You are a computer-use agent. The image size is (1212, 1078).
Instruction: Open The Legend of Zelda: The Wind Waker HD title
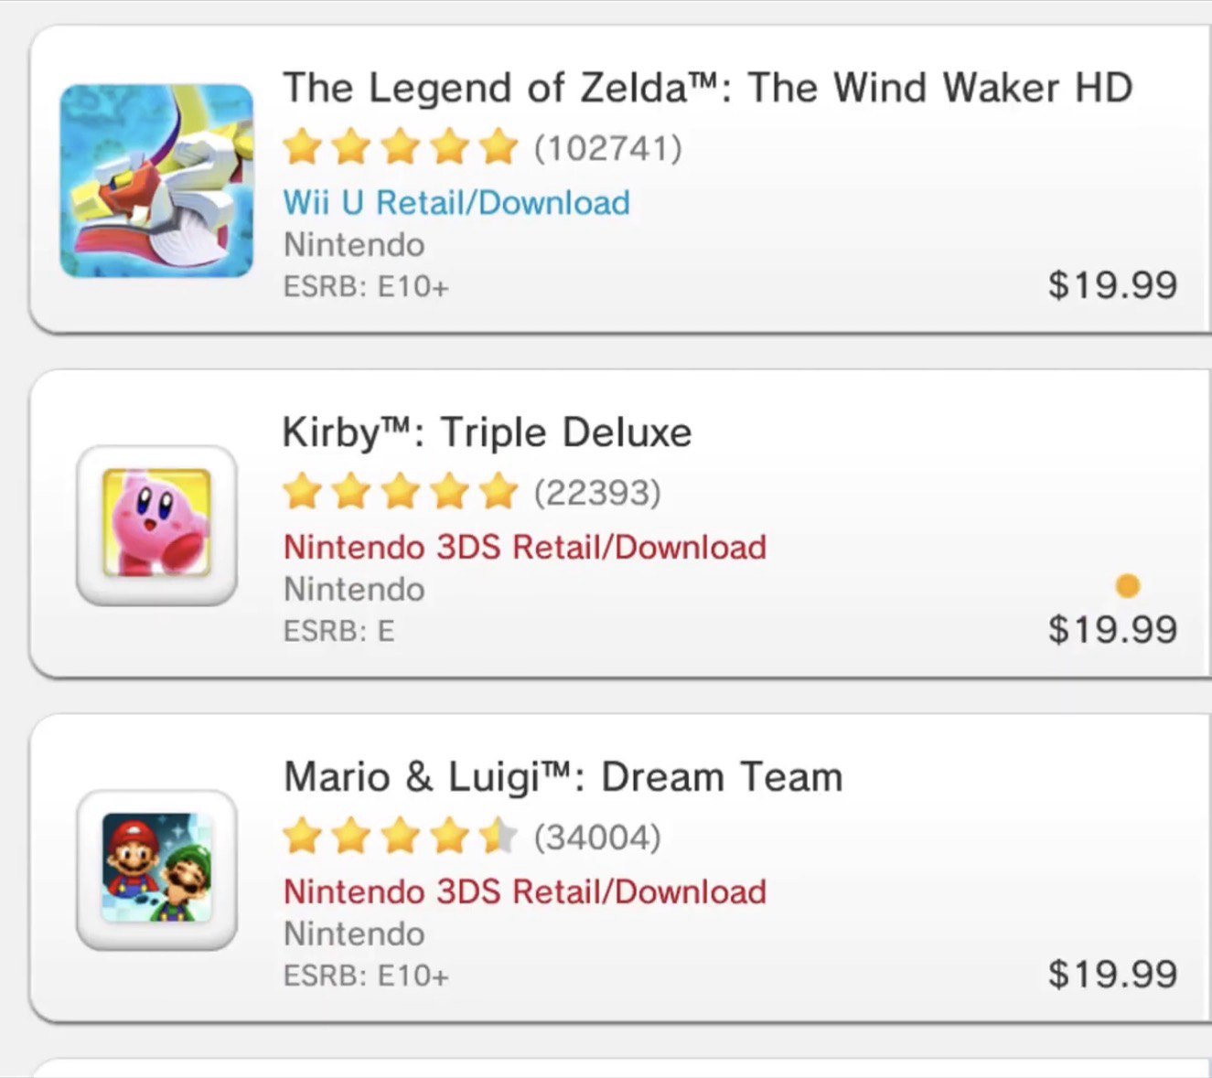(707, 88)
